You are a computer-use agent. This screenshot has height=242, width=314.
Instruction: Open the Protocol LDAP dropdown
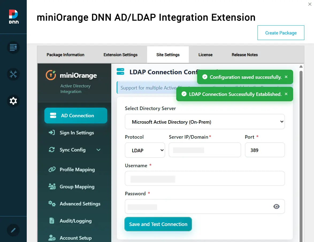pyautogui.click(x=145, y=150)
